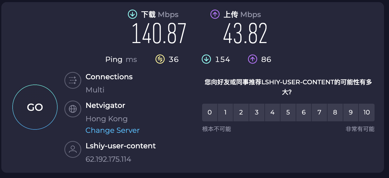Click the purple upload ping icon
Screen dimensions: 389x178
[252, 59]
